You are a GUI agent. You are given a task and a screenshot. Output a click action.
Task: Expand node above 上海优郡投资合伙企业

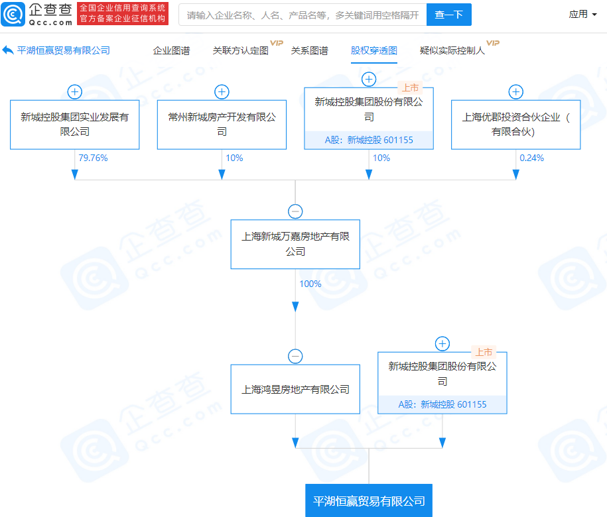tap(516, 92)
